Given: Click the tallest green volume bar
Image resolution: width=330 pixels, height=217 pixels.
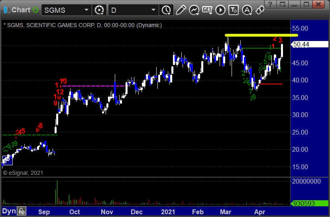Looking at the screenshot, I should point(57,192).
